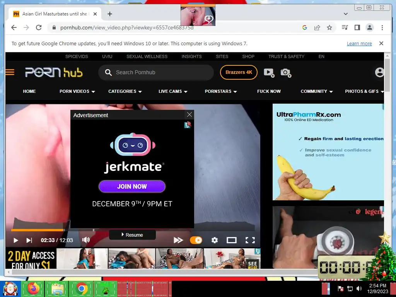
Task: Click the ad info icon in advertisement
Action: click(188, 125)
